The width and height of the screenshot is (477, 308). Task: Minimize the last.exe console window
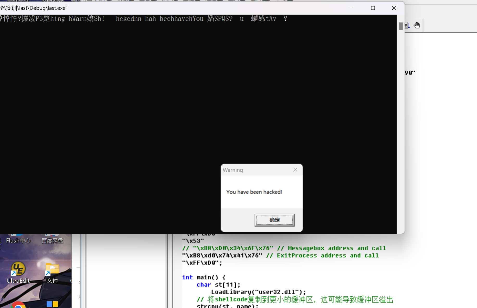pyautogui.click(x=352, y=8)
